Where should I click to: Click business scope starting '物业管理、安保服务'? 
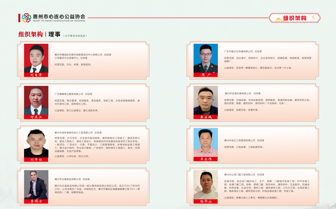tap(97, 102)
